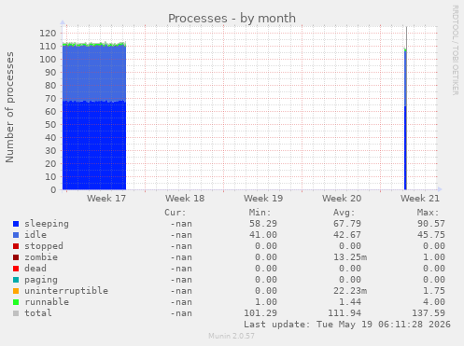The width and height of the screenshot is (464, 346).
Task: Click the zombie Avg value 13.25m
Action: click(350, 257)
